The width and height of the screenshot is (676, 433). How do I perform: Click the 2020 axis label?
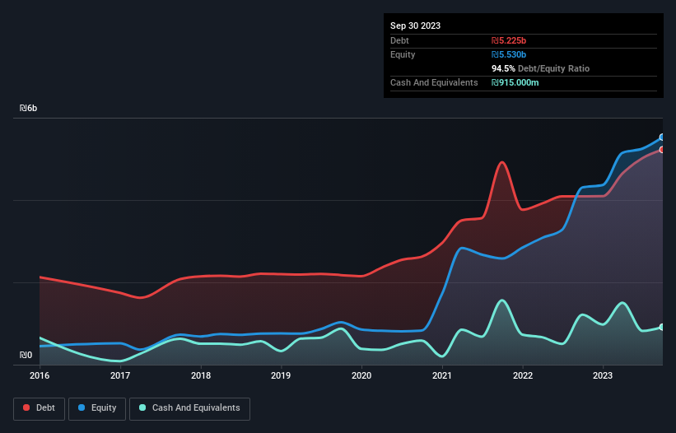[x=361, y=375]
